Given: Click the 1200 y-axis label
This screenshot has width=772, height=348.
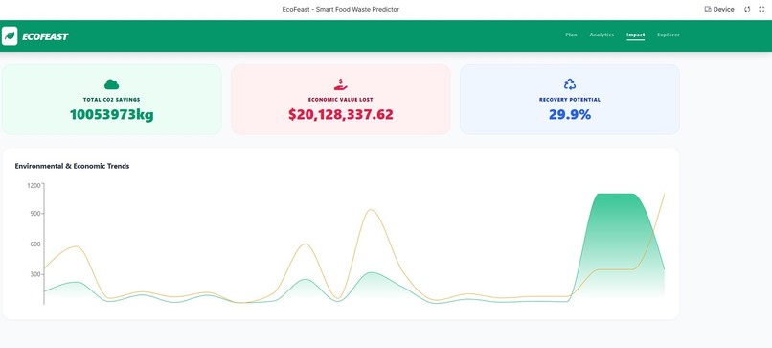Looking at the screenshot, I should [34, 186].
